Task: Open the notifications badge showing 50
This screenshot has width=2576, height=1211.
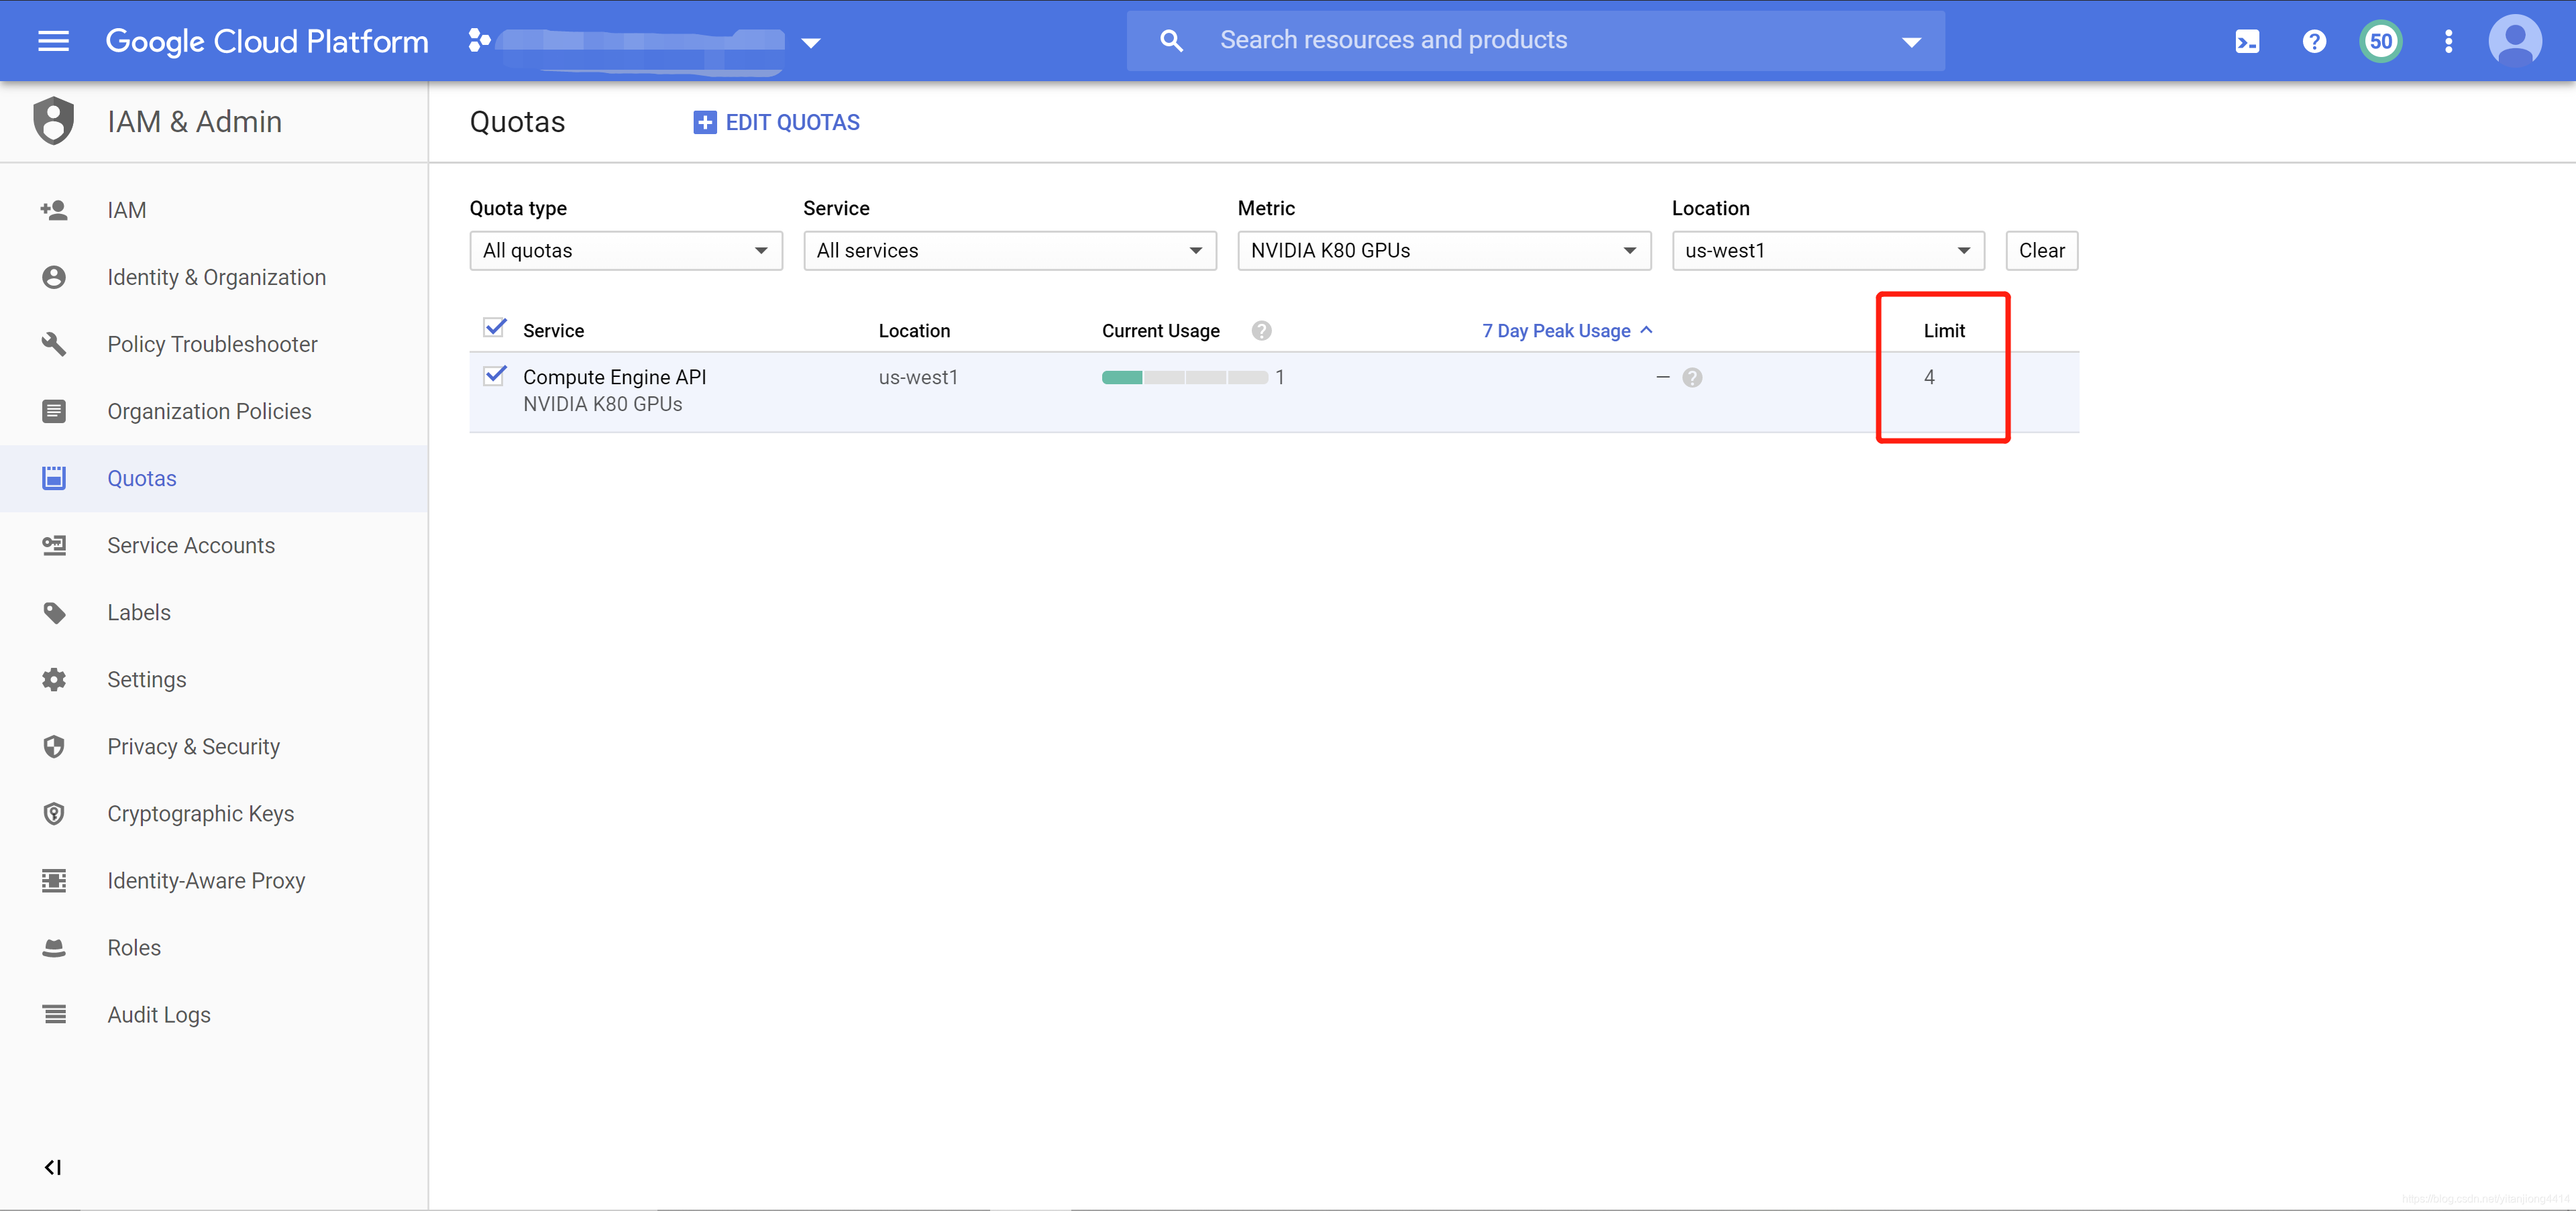Action: coord(2381,42)
